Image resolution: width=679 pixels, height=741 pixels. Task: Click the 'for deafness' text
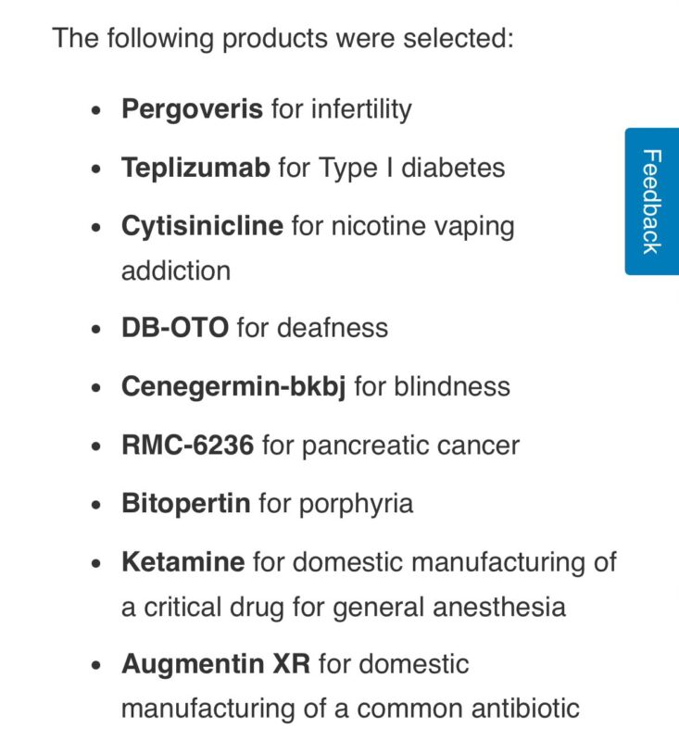pos(312,328)
